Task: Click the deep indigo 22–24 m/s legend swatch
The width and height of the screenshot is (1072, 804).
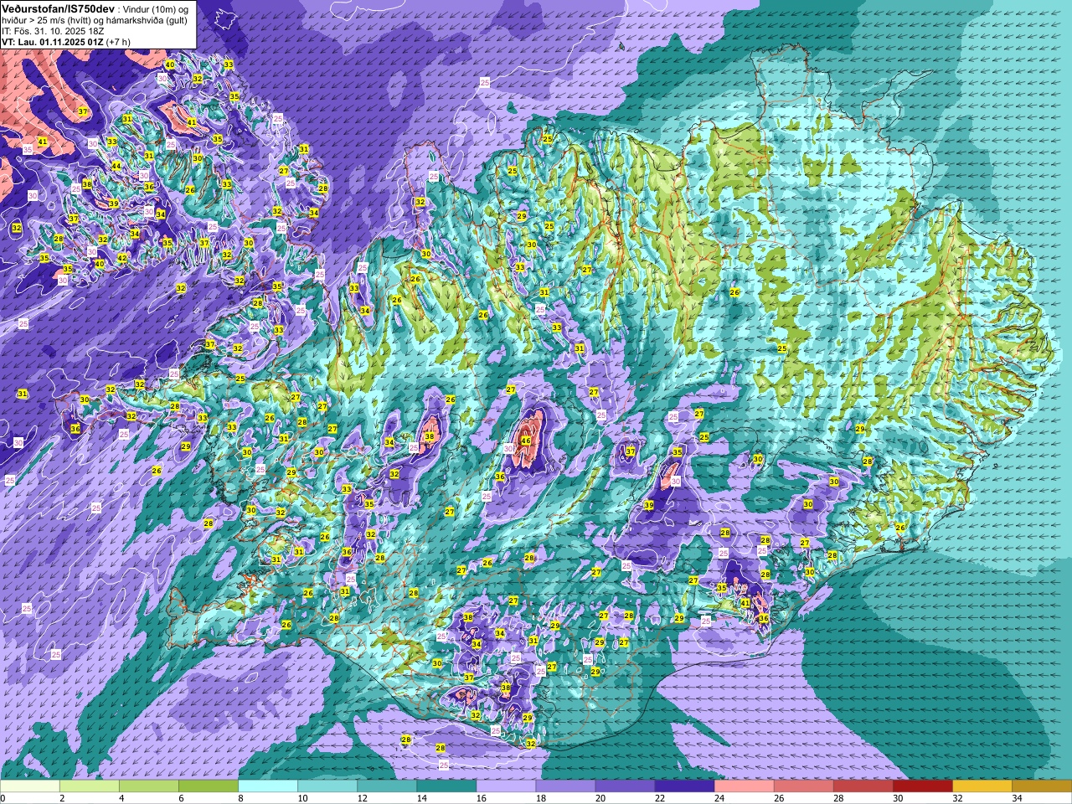Action: pos(684,786)
